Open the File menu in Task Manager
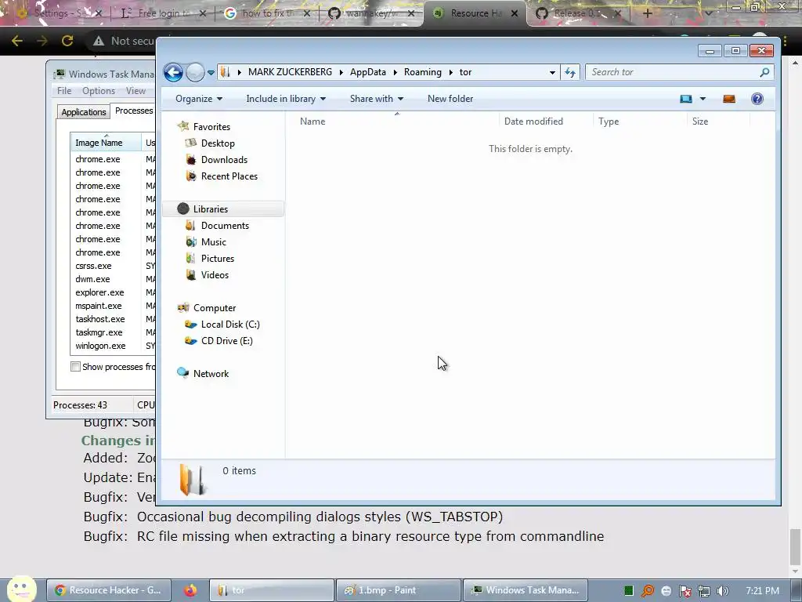Screen dimensions: 802x602 pyautogui.click(x=64, y=91)
